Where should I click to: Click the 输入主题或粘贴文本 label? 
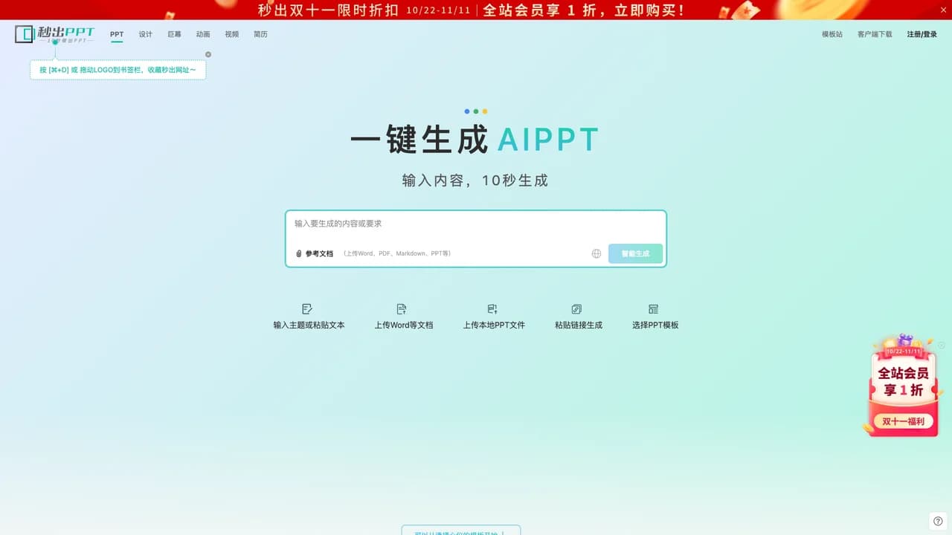pyautogui.click(x=309, y=325)
